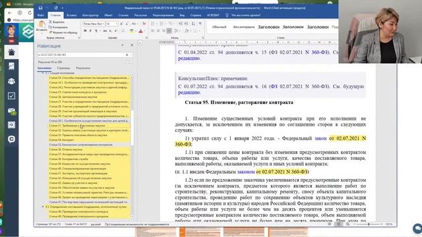Adjust the zoom slider in status bar
Image resolution: width=422 pixels, height=237 pixels.
369,224
